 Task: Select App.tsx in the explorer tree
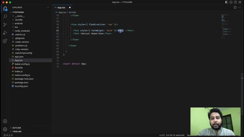(30, 60)
